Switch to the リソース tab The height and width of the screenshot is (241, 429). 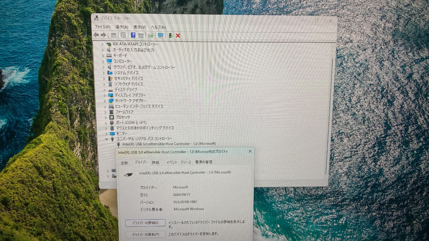[186, 162]
